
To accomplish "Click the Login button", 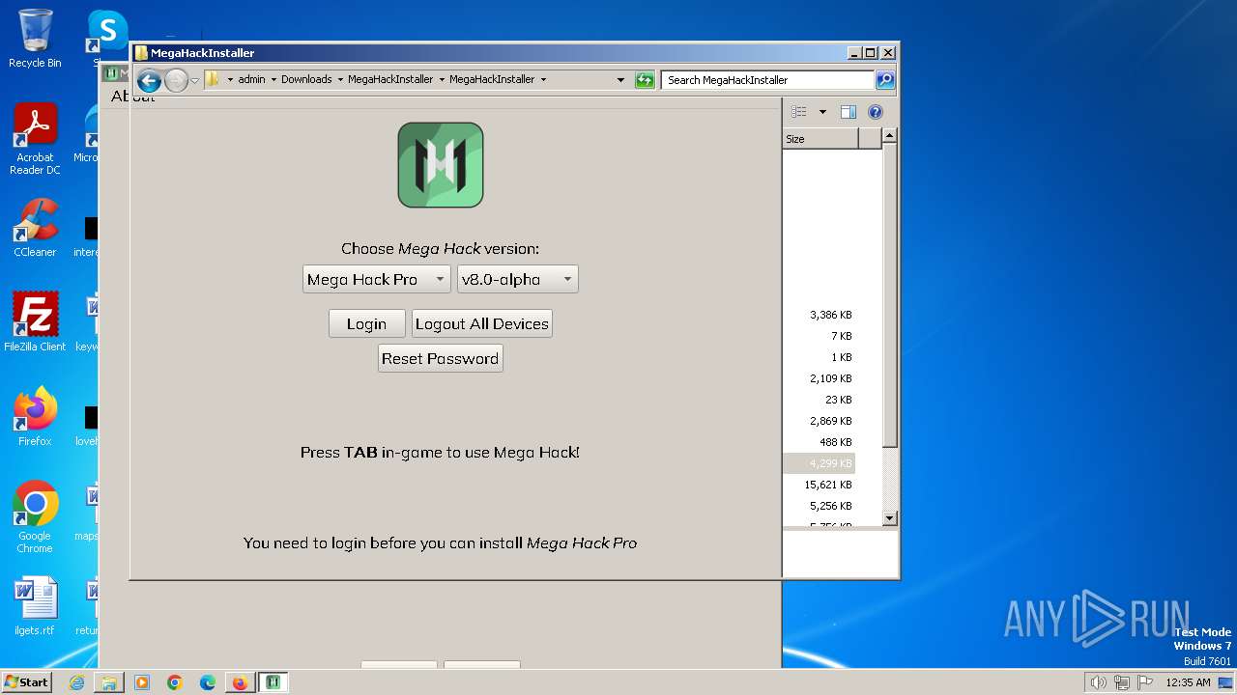I will [x=367, y=323].
